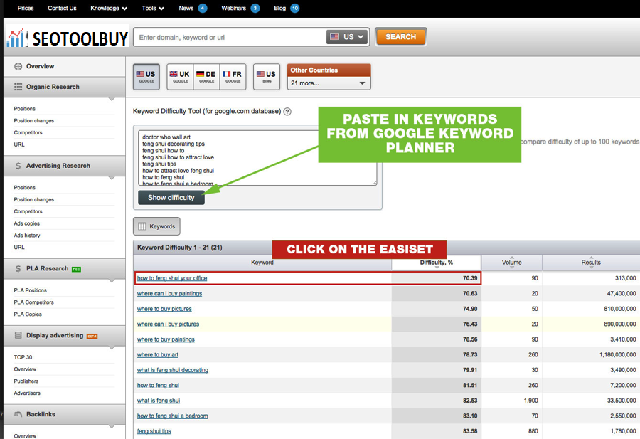
Task: Open Prices in the top menu
Action: [x=26, y=8]
